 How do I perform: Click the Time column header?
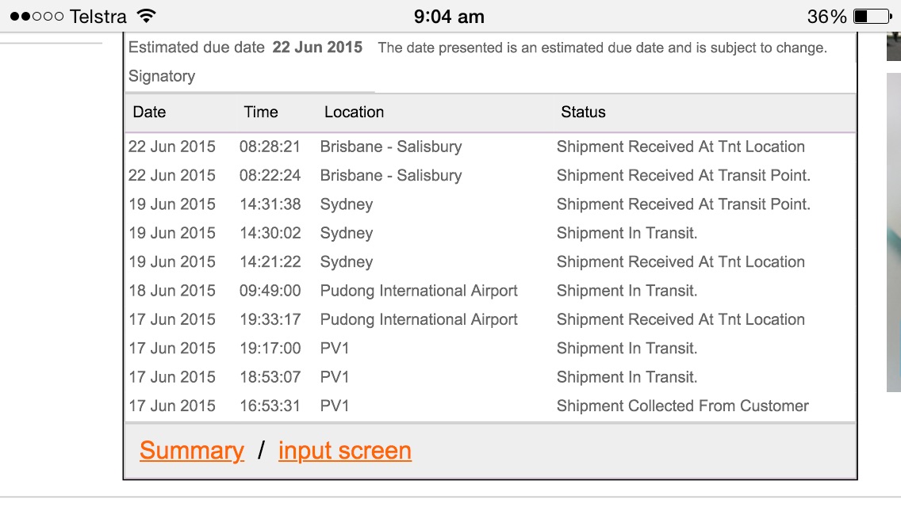coord(261,112)
